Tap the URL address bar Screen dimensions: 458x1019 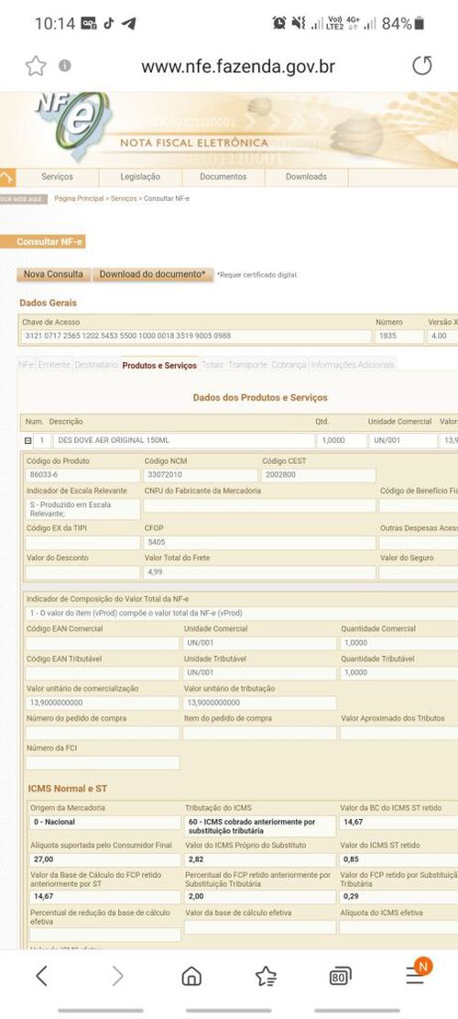238,66
